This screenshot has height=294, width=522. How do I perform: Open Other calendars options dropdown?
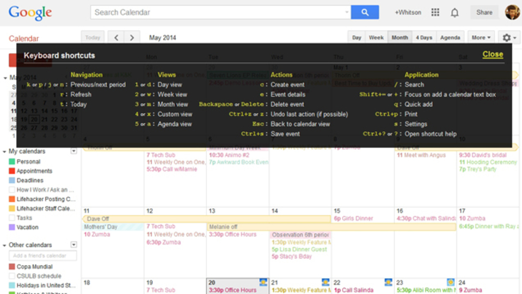coord(73,244)
